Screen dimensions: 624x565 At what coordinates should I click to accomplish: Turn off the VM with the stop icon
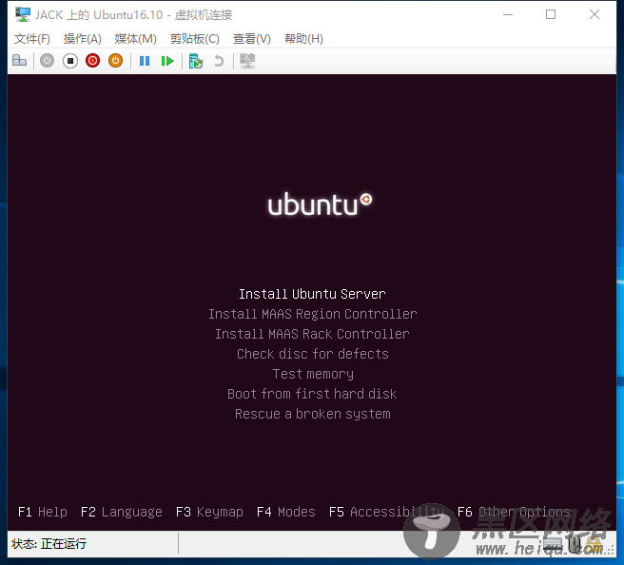click(70, 61)
